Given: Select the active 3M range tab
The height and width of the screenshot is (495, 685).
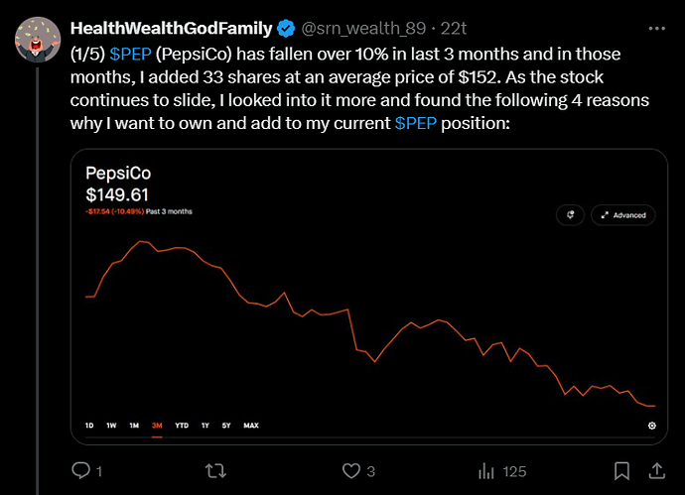Looking at the screenshot, I should [x=157, y=426].
